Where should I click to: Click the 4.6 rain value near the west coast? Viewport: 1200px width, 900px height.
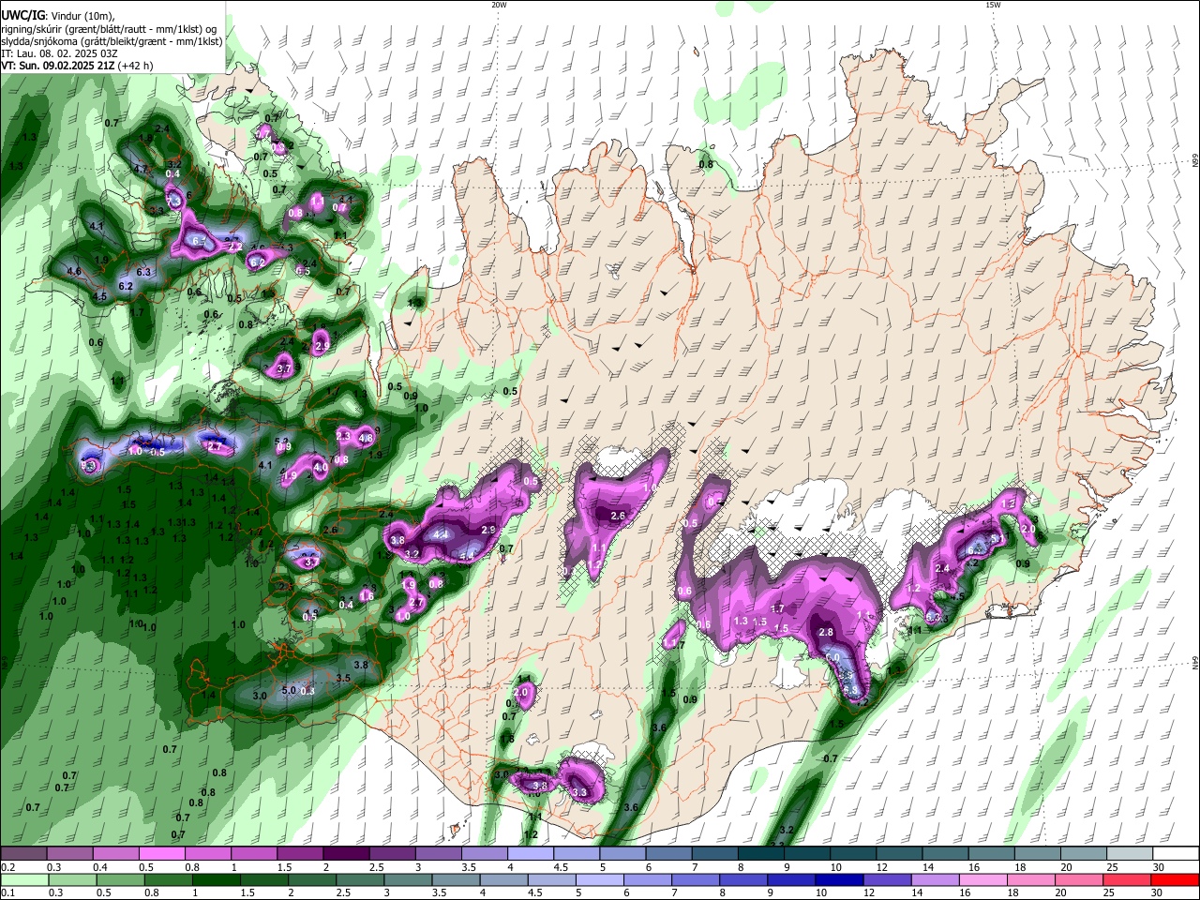click(75, 271)
